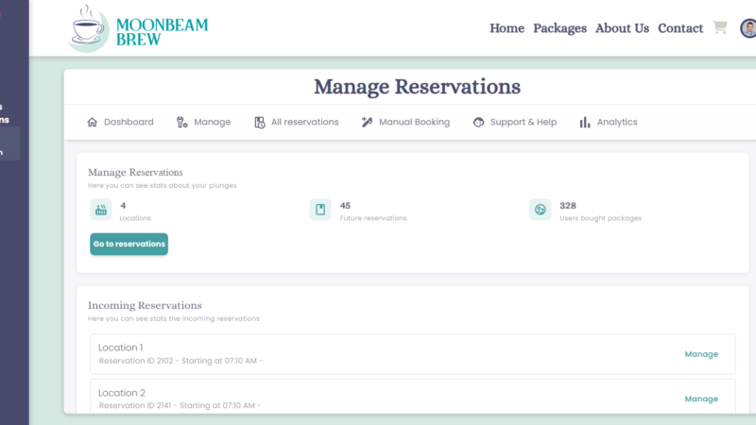Click the Analytics bar chart icon
Screen dimensions: 756x425
585,122
